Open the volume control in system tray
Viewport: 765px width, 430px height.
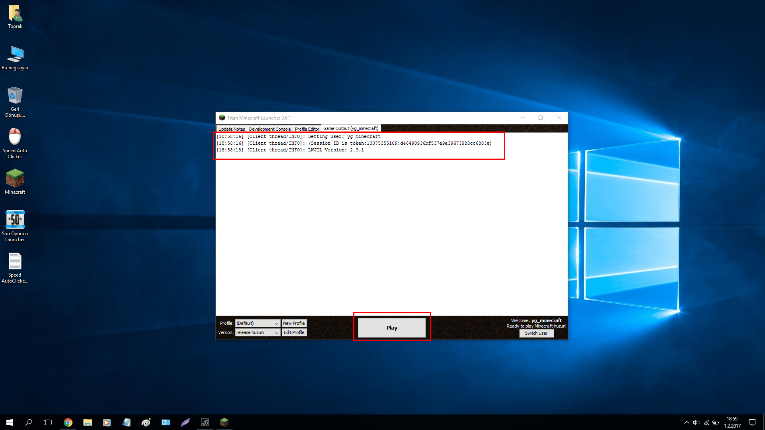tap(696, 422)
